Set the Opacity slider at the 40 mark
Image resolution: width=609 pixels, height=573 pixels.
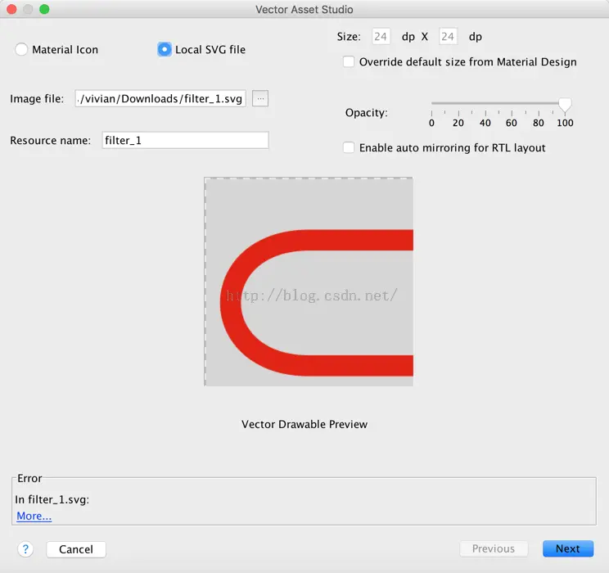pos(485,103)
